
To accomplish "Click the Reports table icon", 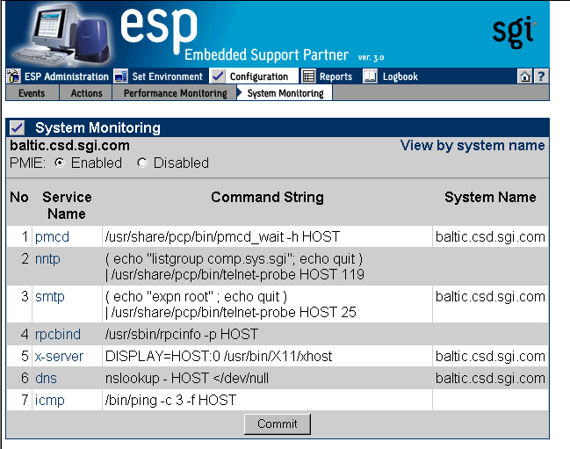I will [x=308, y=76].
